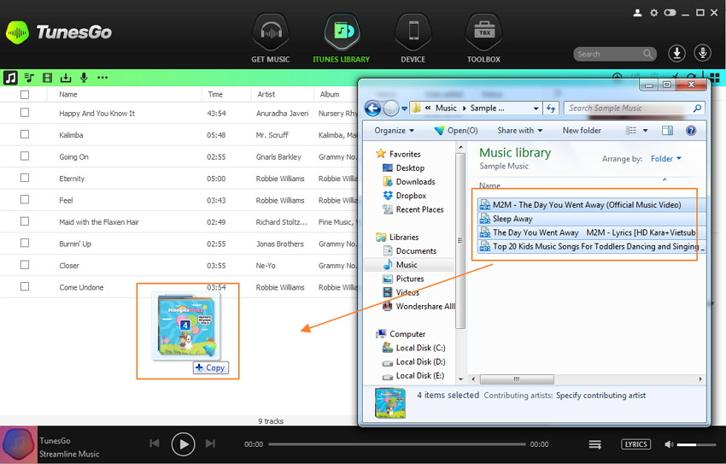This screenshot has width=726, height=464.
Task: Click the Open(O) toolbar button
Action: (456, 131)
